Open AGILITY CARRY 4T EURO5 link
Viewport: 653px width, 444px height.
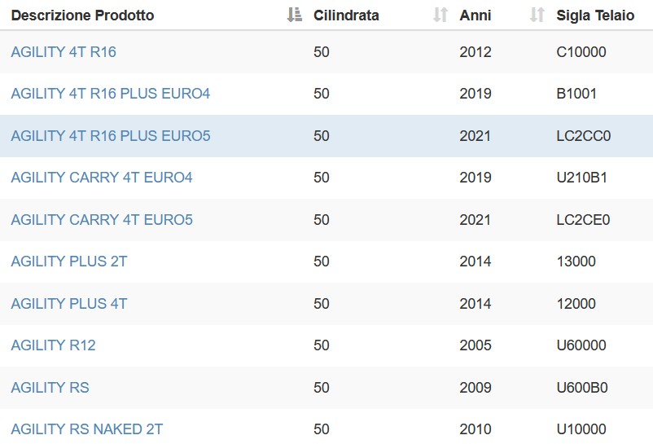[102, 220]
